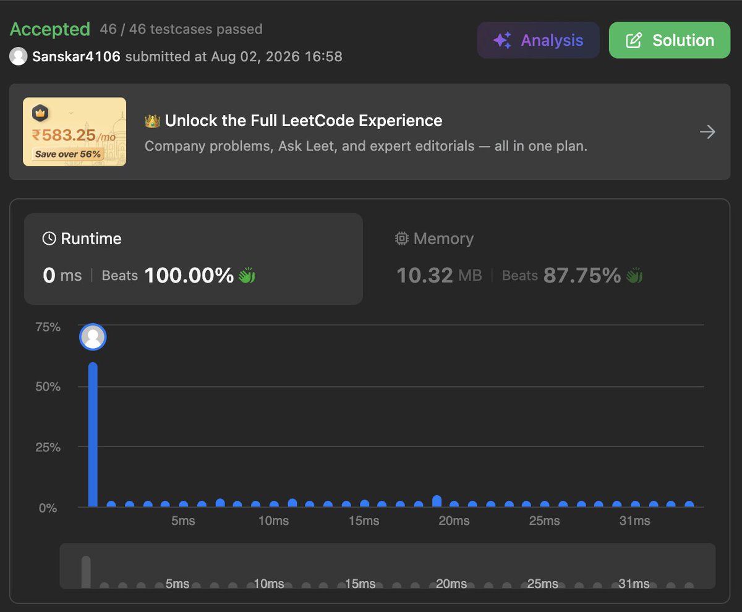Click the Accepted status text
The height and width of the screenshot is (612, 742).
[50, 29]
